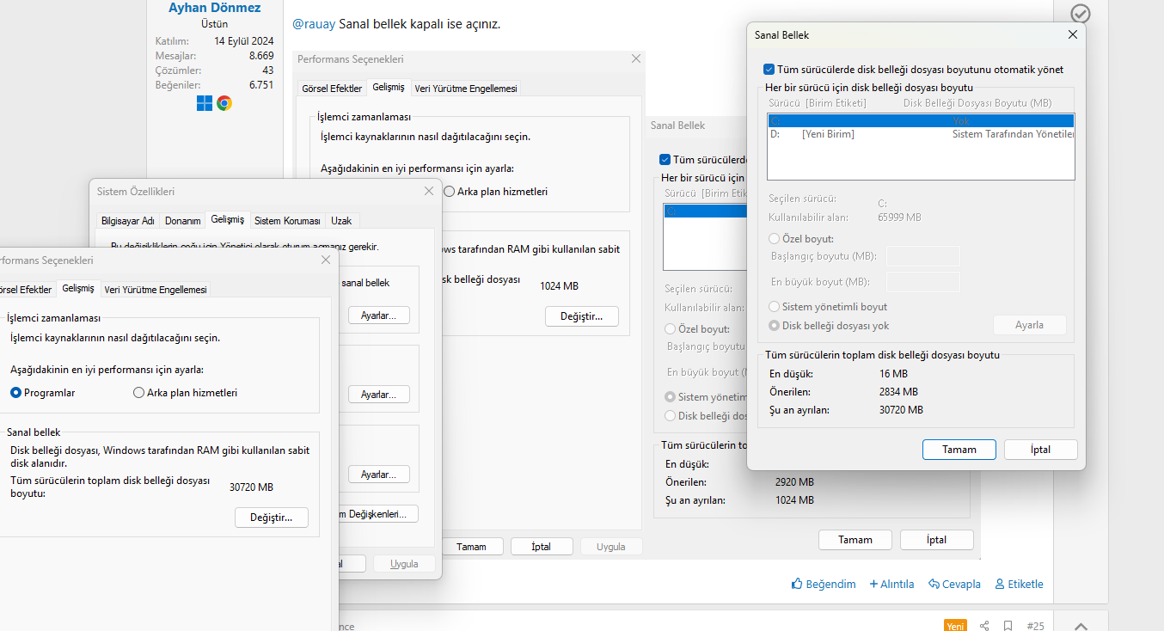Switch to 'Gelişmiş' tab in Performans window showing 30720 MB
This screenshot has width=1164, height=631.
coord(78,289)
